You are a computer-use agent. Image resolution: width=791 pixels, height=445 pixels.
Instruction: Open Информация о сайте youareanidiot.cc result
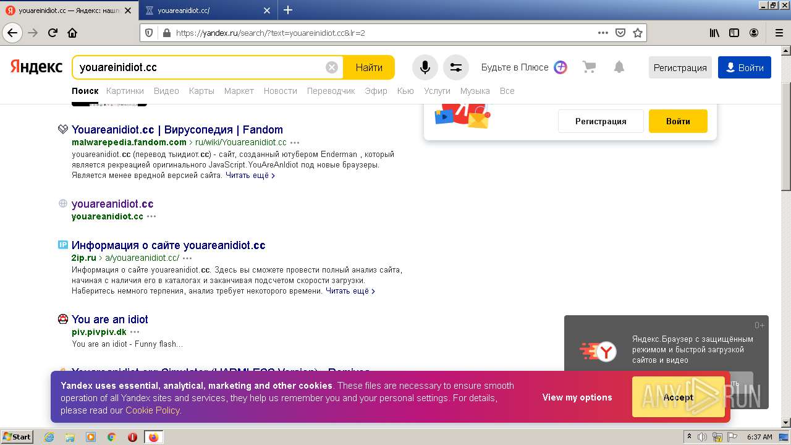coord(169,245)
